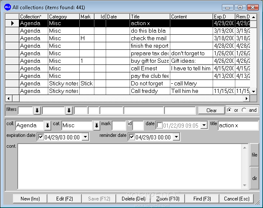Click inside the cont. text area
The width and height of the screenshot is (263, 208).
click(129, 166)
